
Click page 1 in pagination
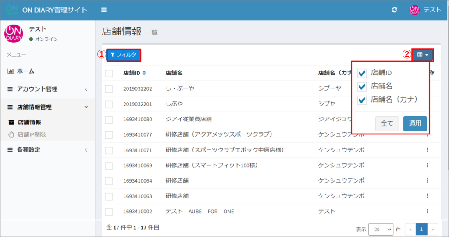(421, 229)
